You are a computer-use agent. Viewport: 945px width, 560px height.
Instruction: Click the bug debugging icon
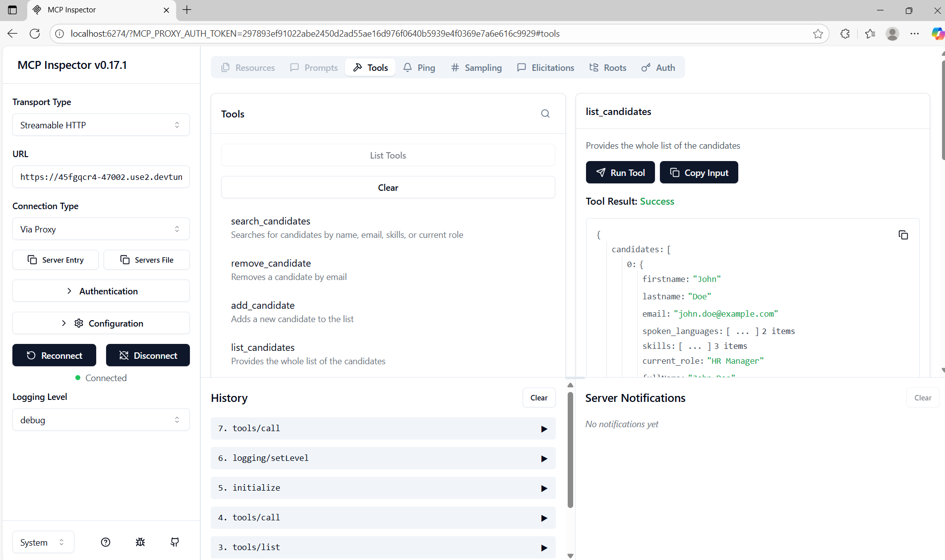140,542
